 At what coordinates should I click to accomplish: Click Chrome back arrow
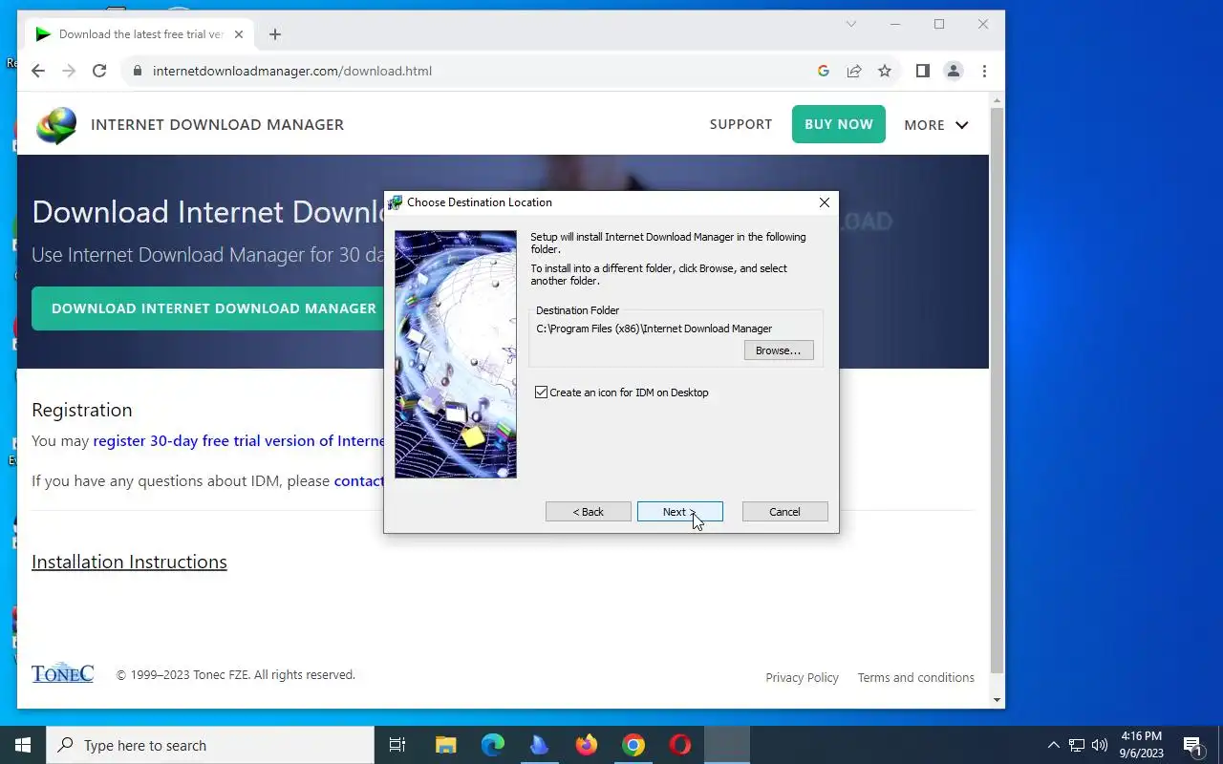(x=38, y=71)
